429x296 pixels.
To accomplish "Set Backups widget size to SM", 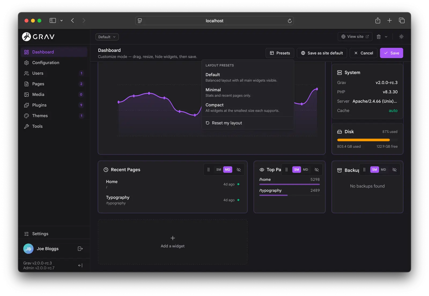I will 375,170.
